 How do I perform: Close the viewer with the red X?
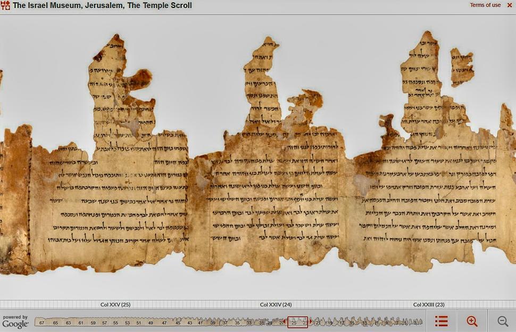click(x=510, y=5)
